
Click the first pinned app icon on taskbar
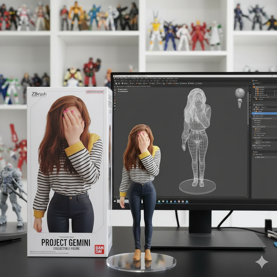(x=159, y=202)
